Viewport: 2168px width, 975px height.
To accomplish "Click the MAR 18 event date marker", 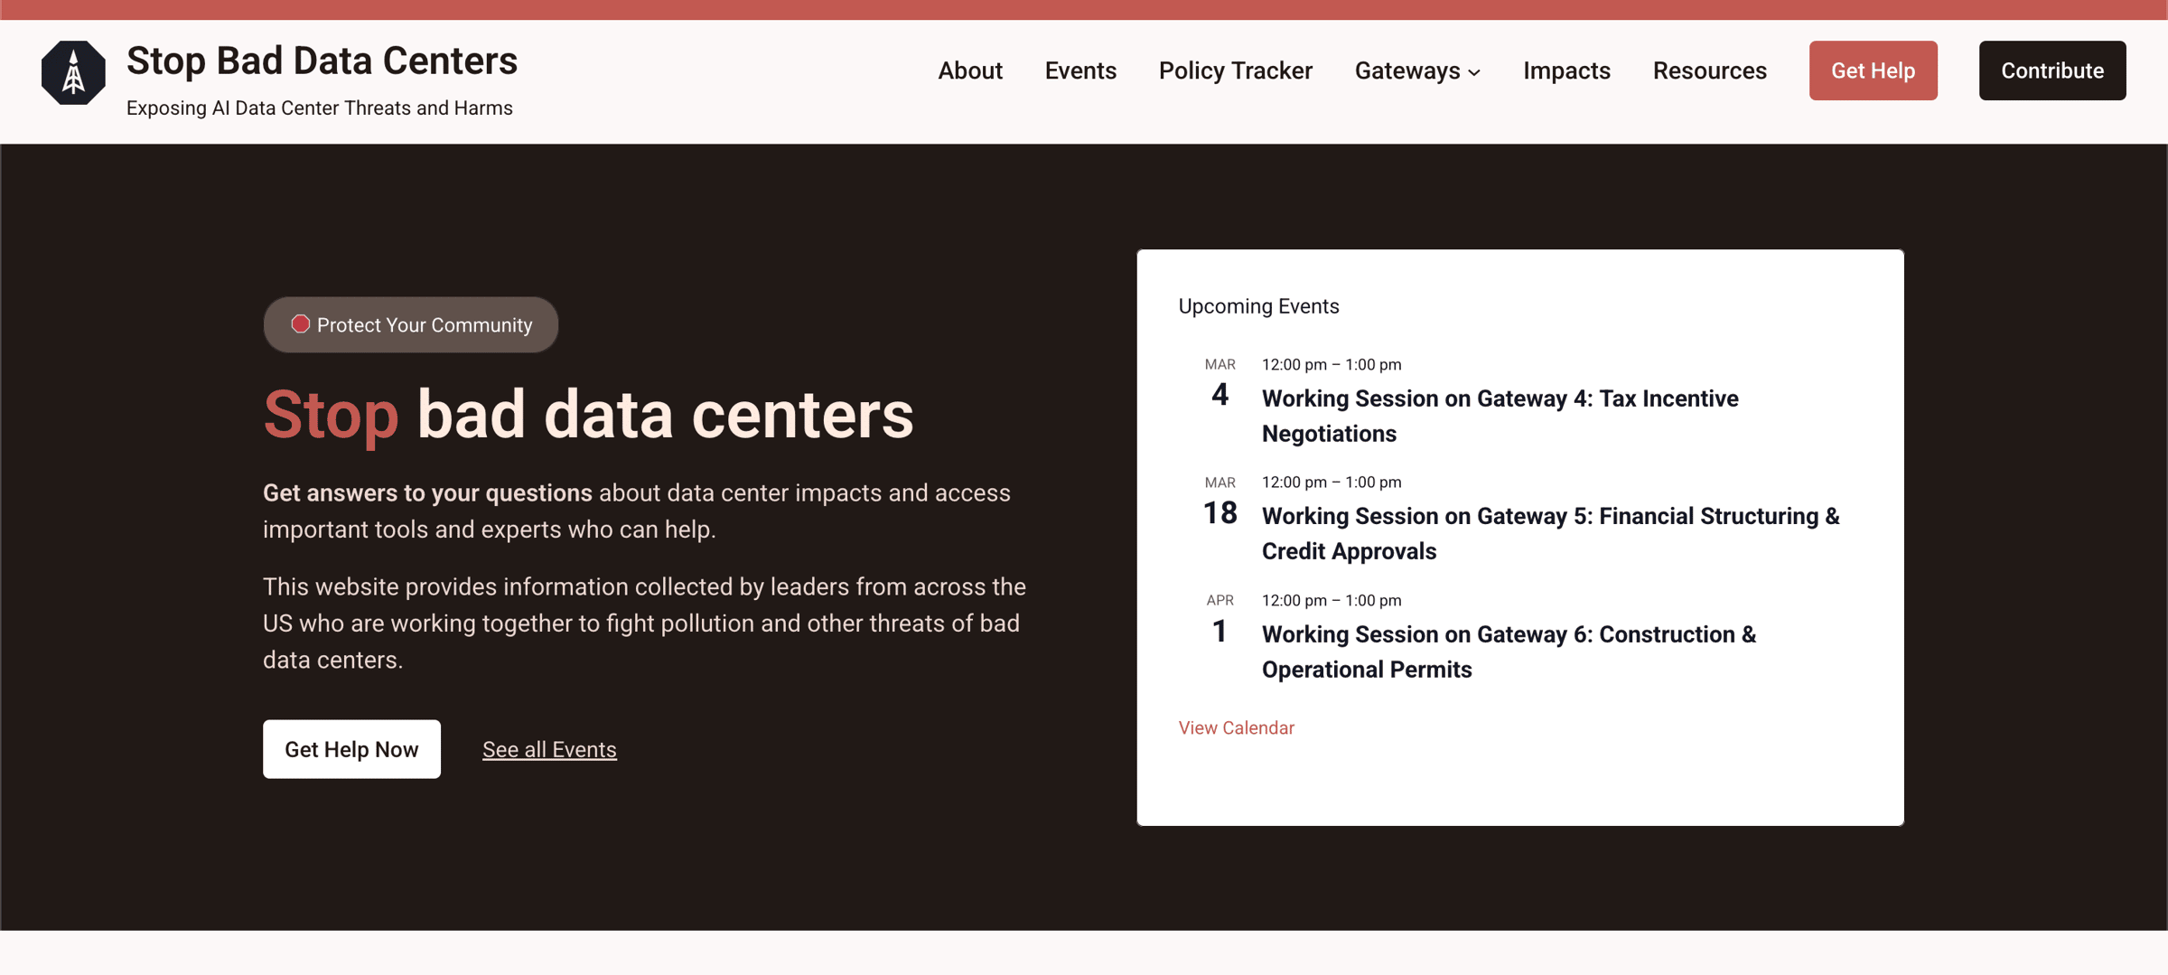I will [x=1219, y=503].
